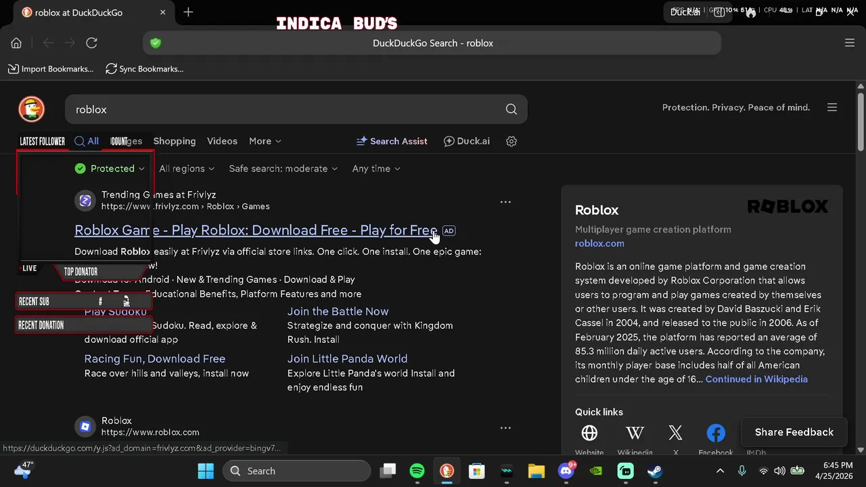The width and height of the screenshot is (866, 487).
Task: Open more options for the roblox.com result
Action: (505, 427)
